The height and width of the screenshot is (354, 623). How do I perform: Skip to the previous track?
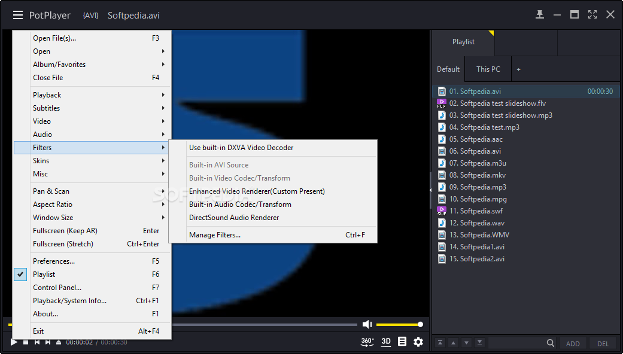37,341
